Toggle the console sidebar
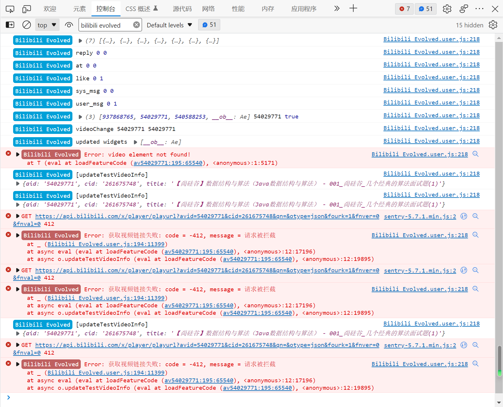 (10, 25)
